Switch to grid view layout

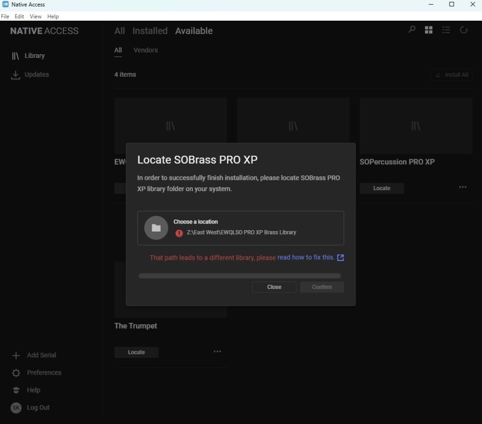pos(428,30)
